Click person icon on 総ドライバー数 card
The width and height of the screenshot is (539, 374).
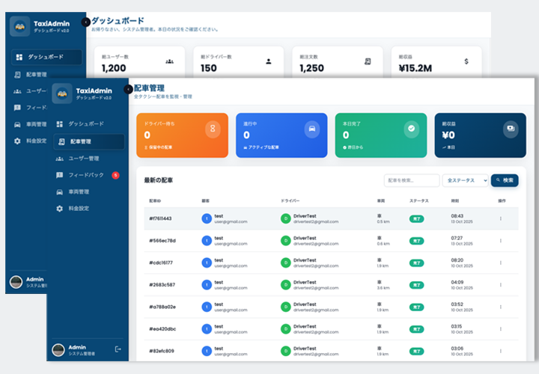pos(269,61)
